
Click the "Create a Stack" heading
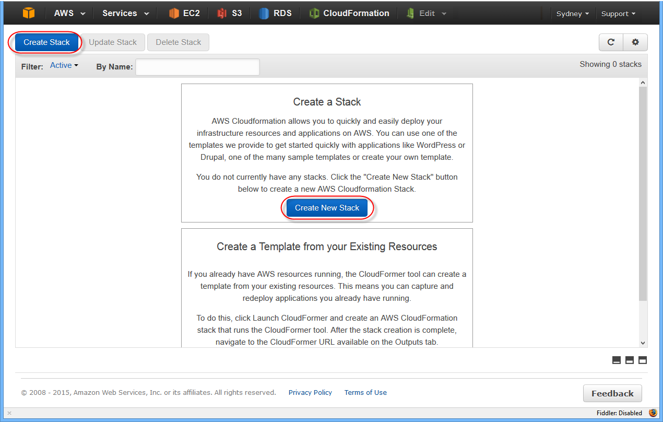pos(327,102)
